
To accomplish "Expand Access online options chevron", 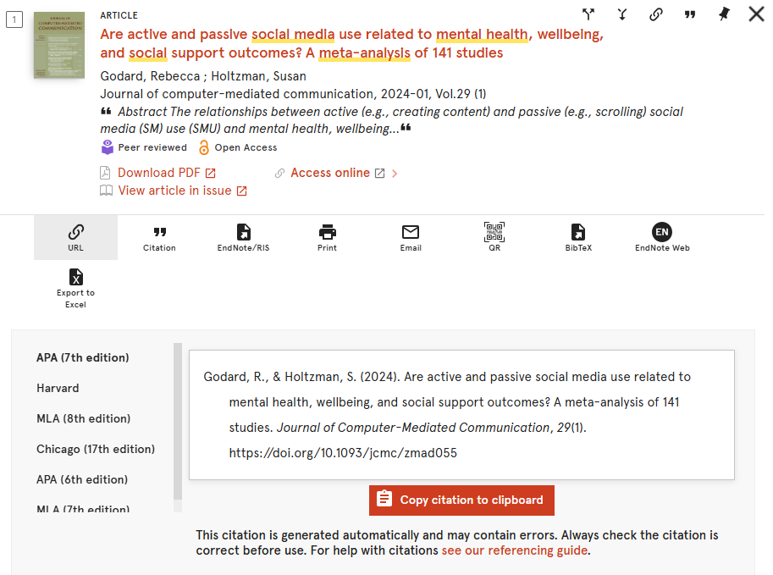I will click(x=395, y=173).
